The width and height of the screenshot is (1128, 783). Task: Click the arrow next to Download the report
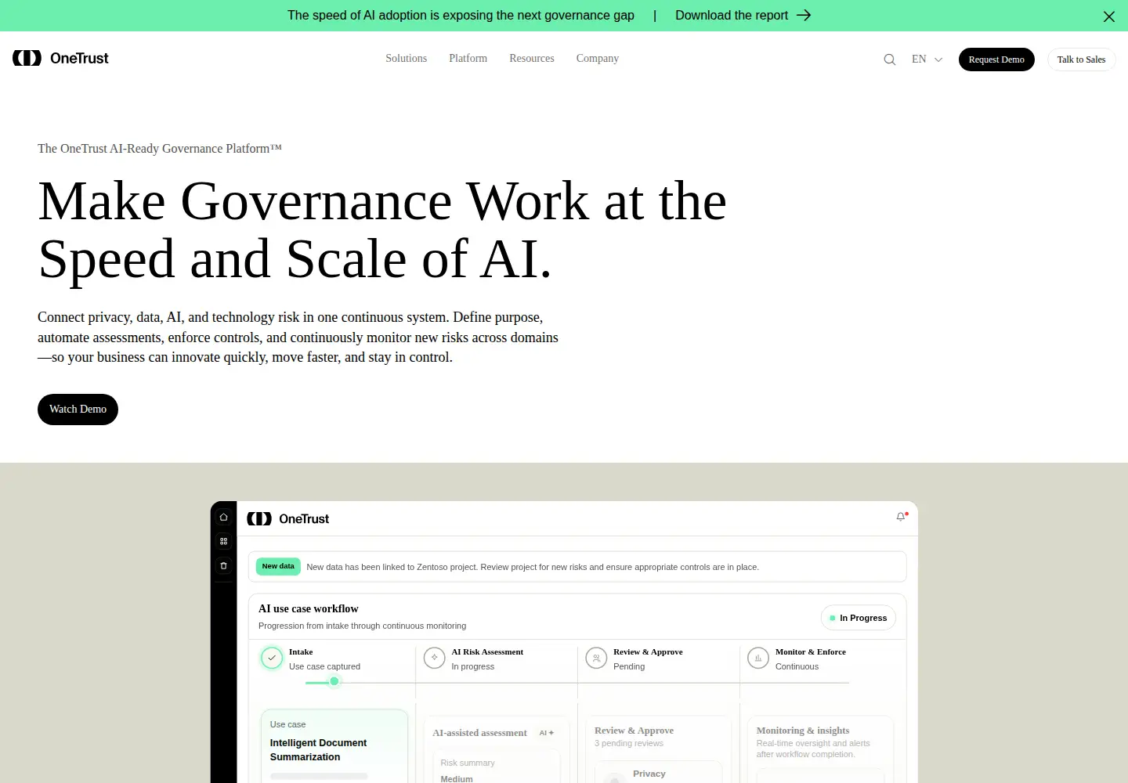click(x=804, y=16)
